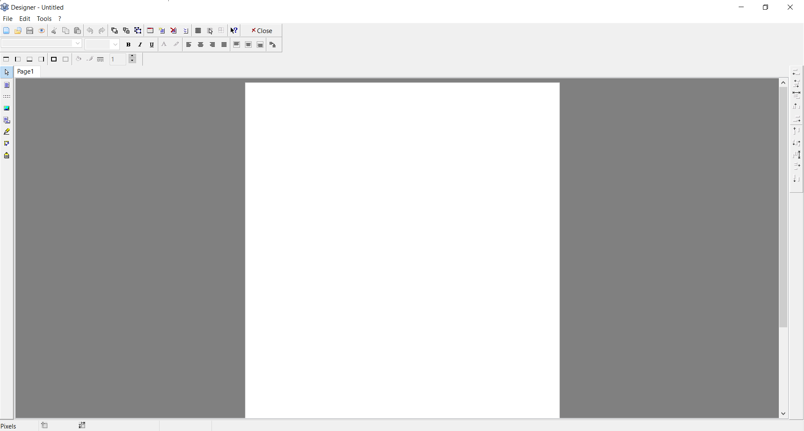This screenshot has height=431, width=804.
Task: Open the font size dropdown
Action: pyautogui.click(x=116, y=44)
